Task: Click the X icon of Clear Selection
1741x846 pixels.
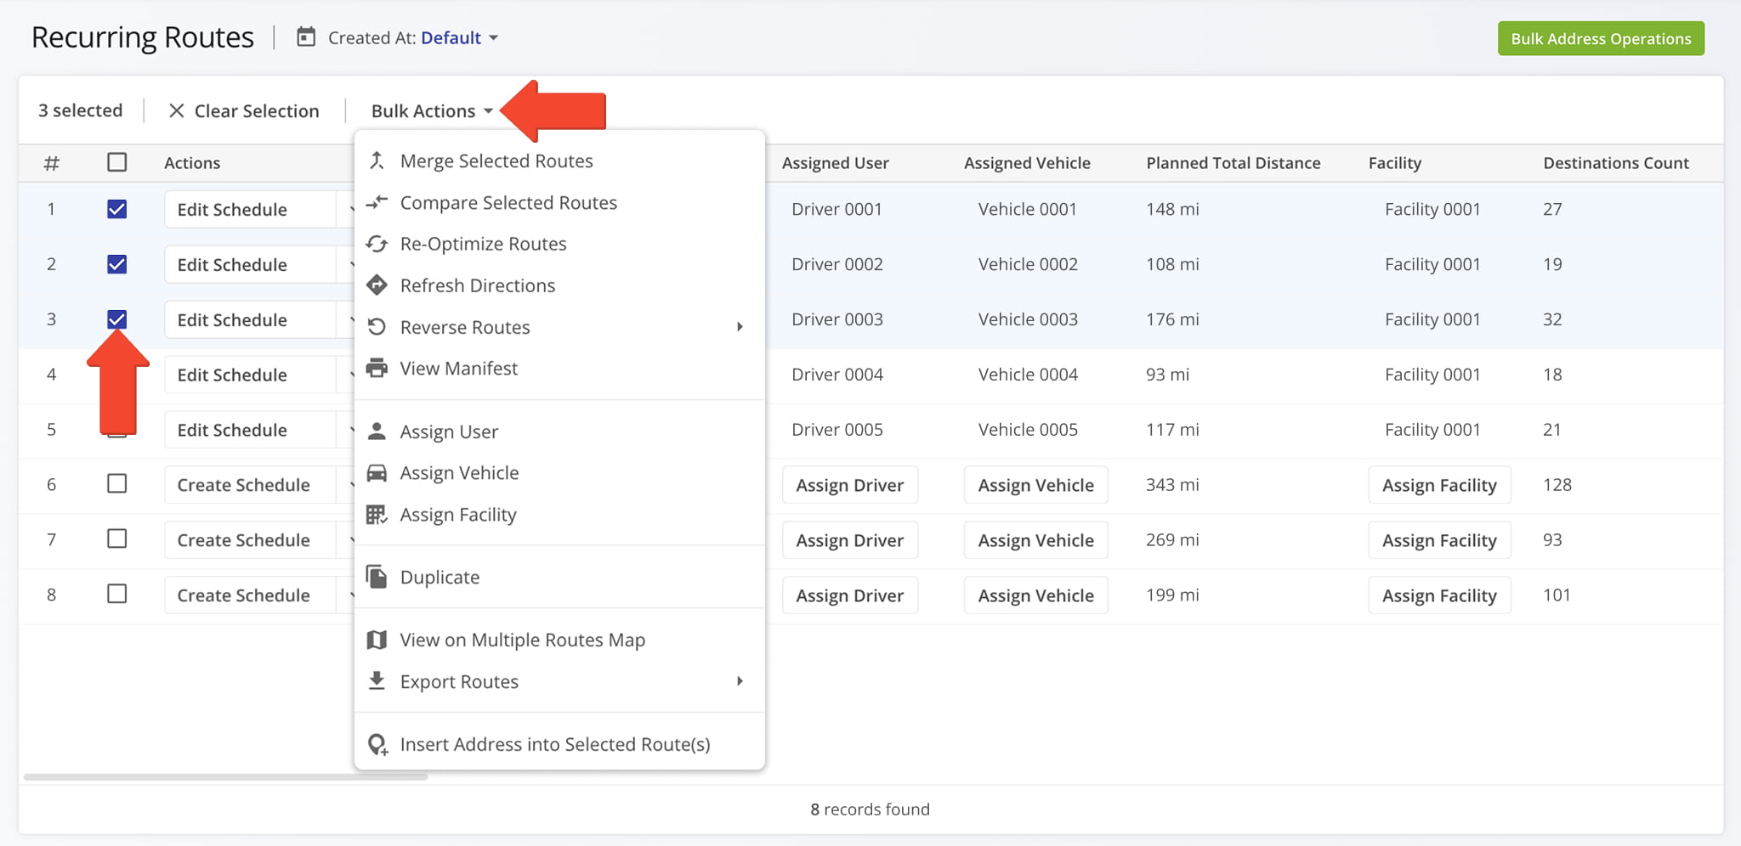Action: coord(176,110)
